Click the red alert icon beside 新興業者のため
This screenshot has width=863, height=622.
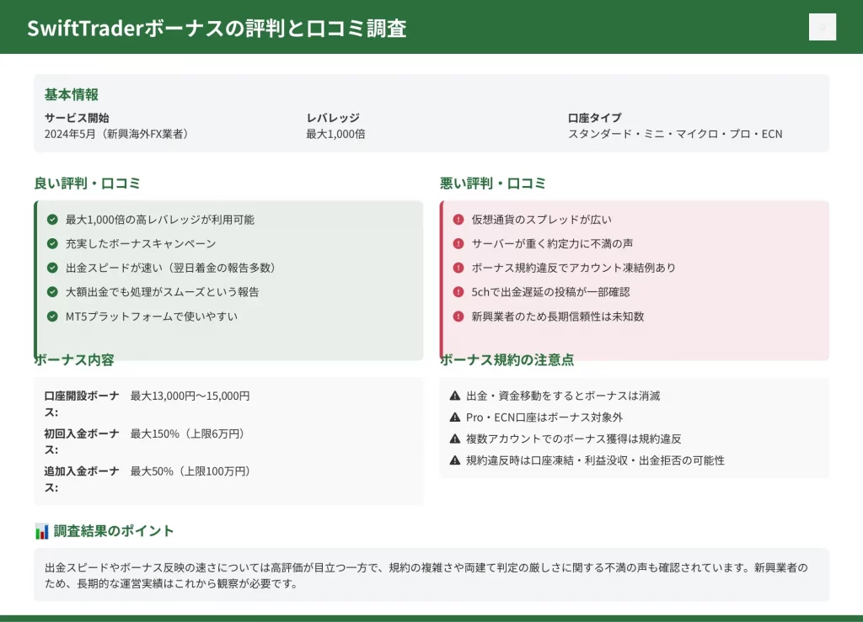pyautogui.click(x=458, y=316)
